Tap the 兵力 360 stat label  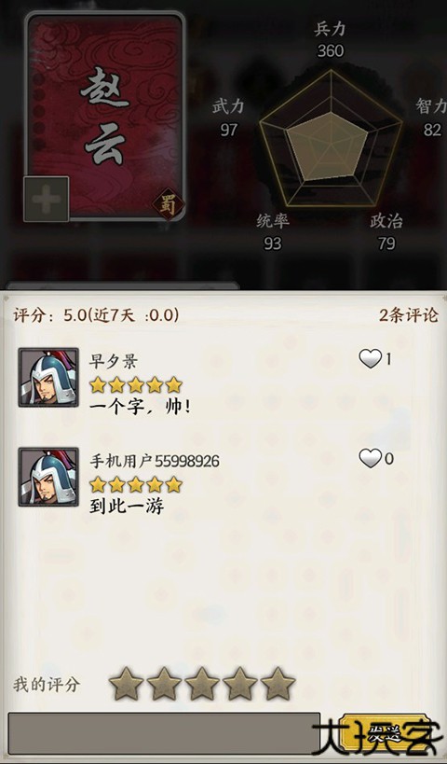331,39
